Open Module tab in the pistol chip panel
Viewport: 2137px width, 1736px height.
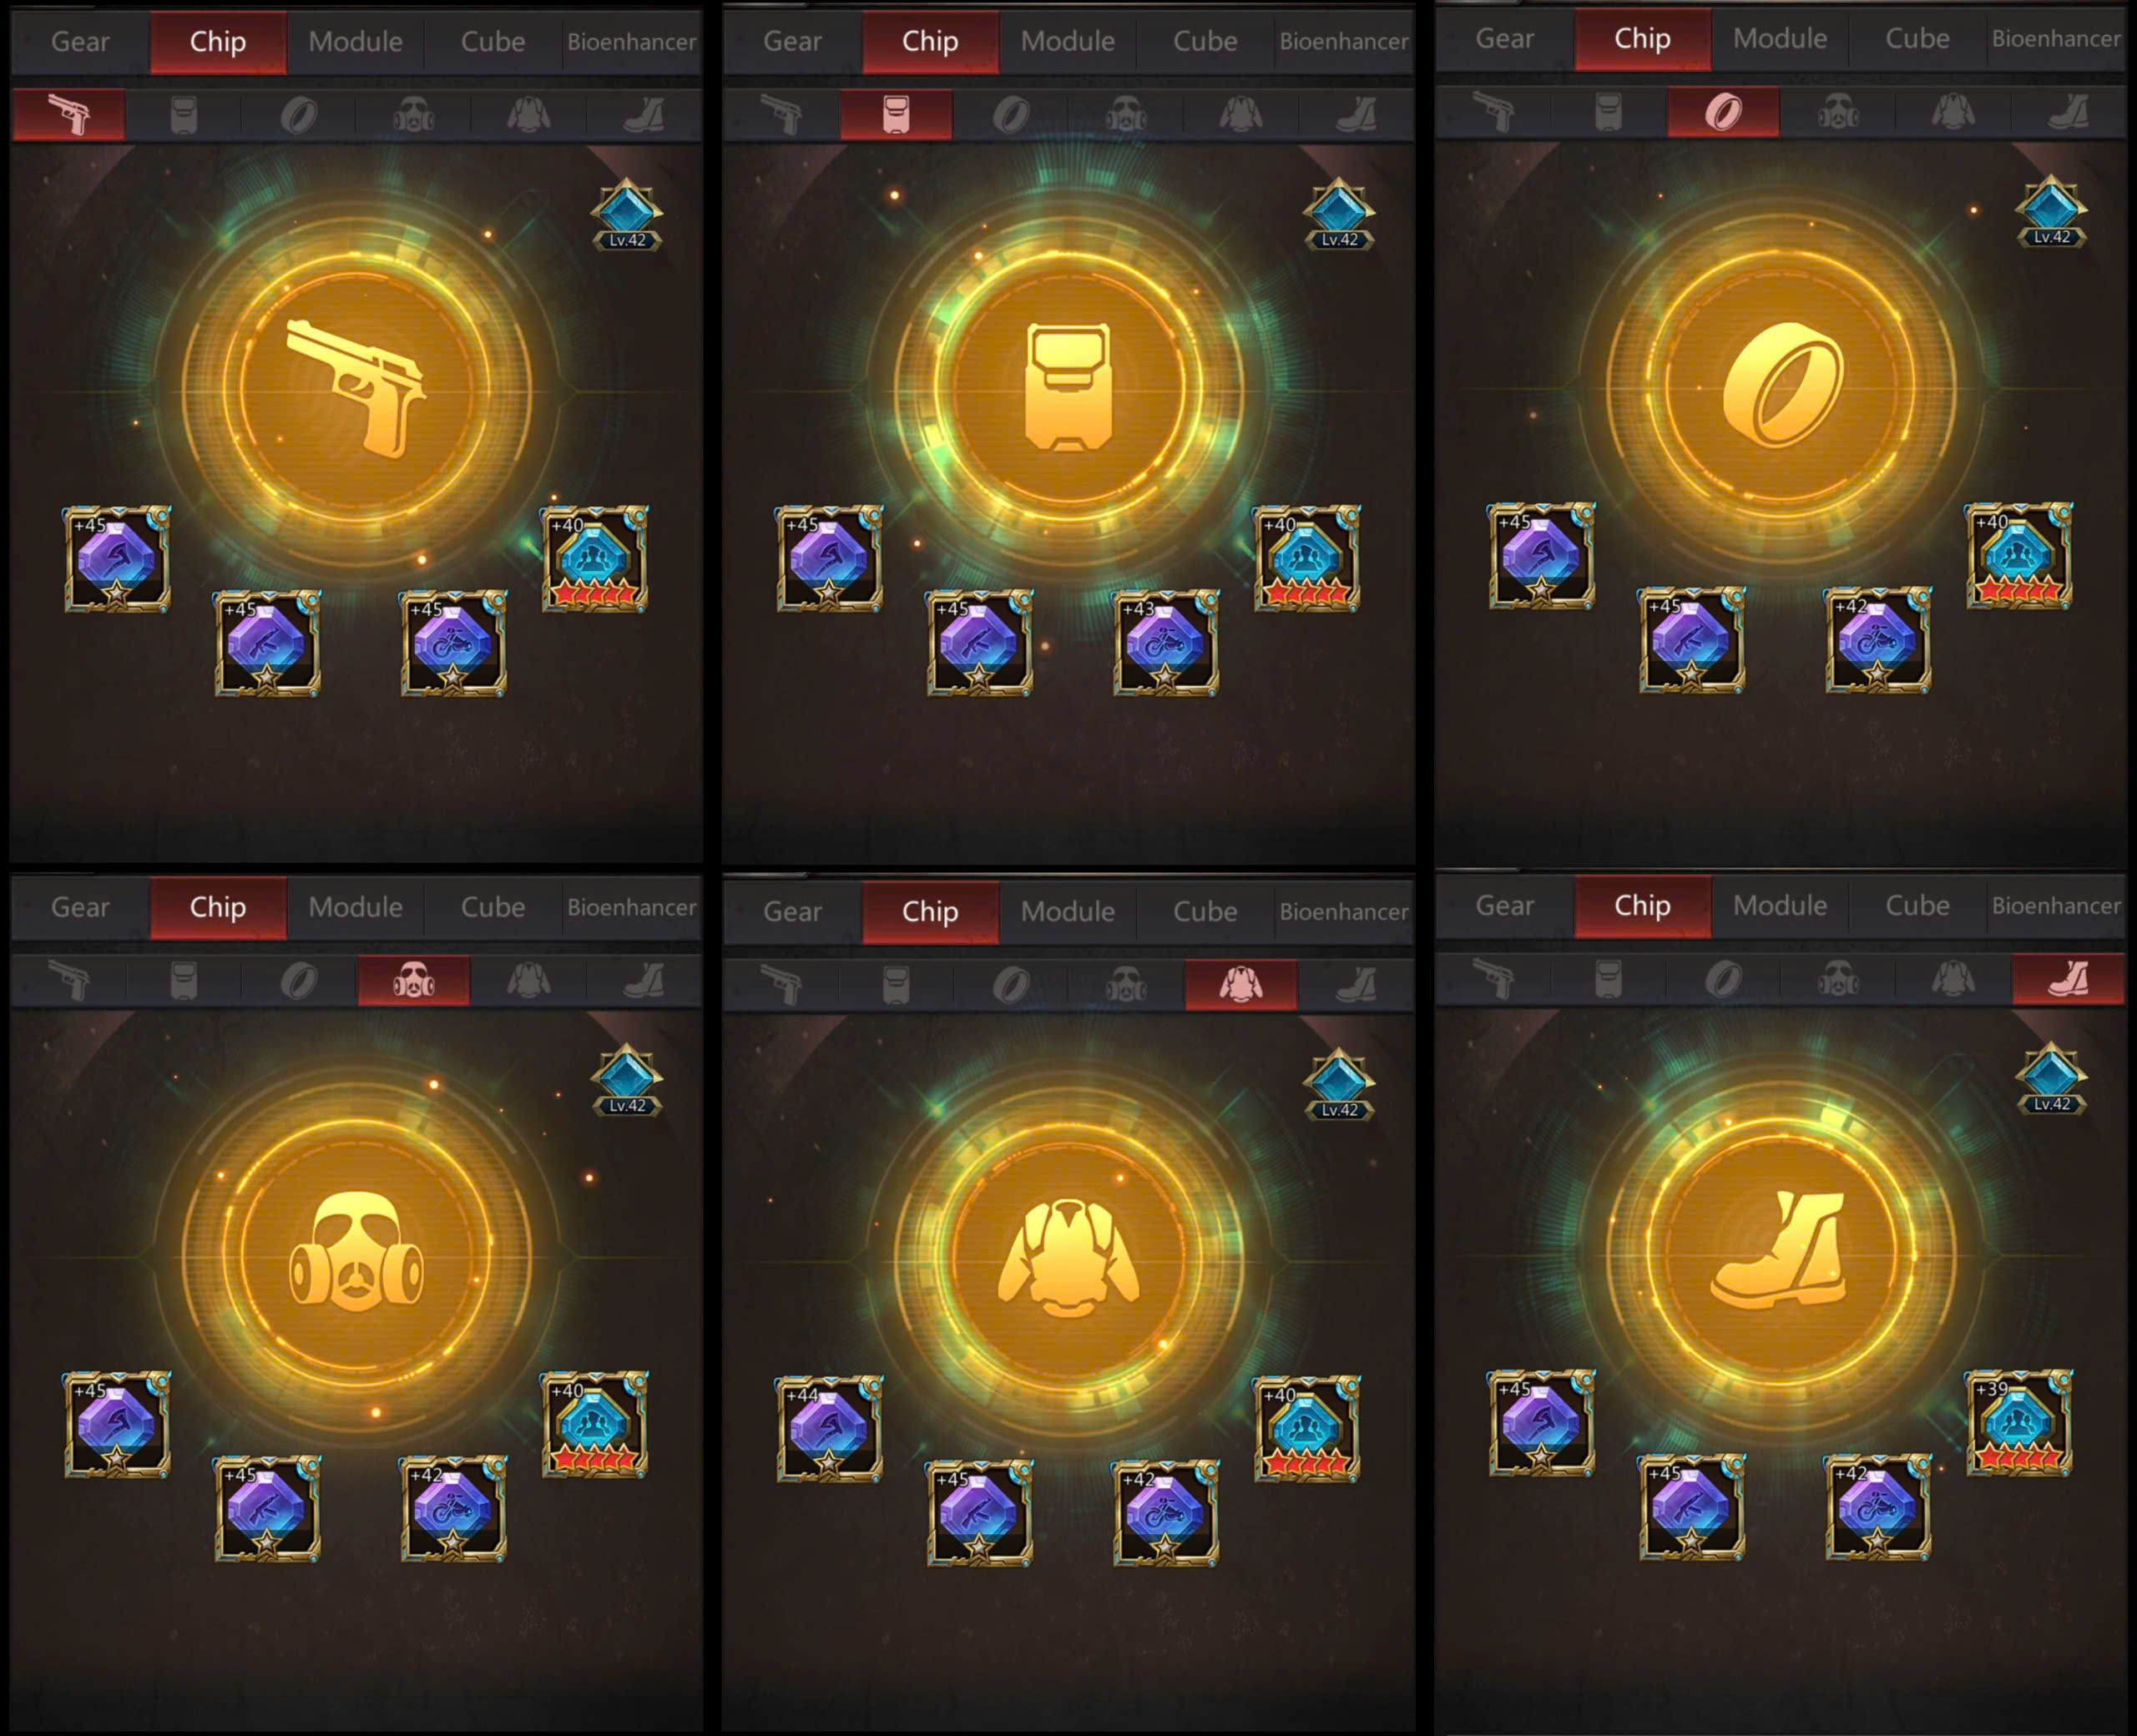coord(355,41)
